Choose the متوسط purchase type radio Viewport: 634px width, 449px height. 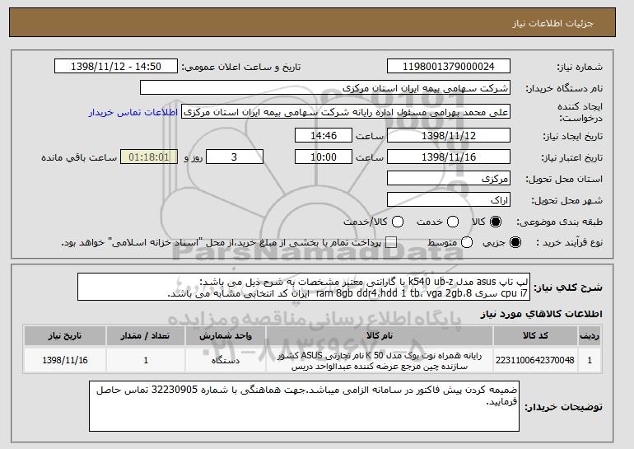pyautogui.click(x=467, y=242)
